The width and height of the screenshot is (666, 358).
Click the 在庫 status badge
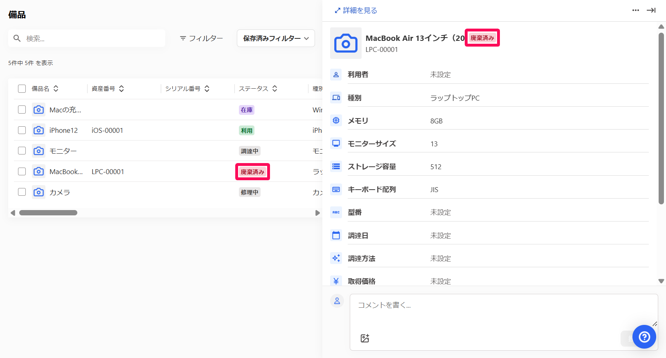[x=247, y=110]
